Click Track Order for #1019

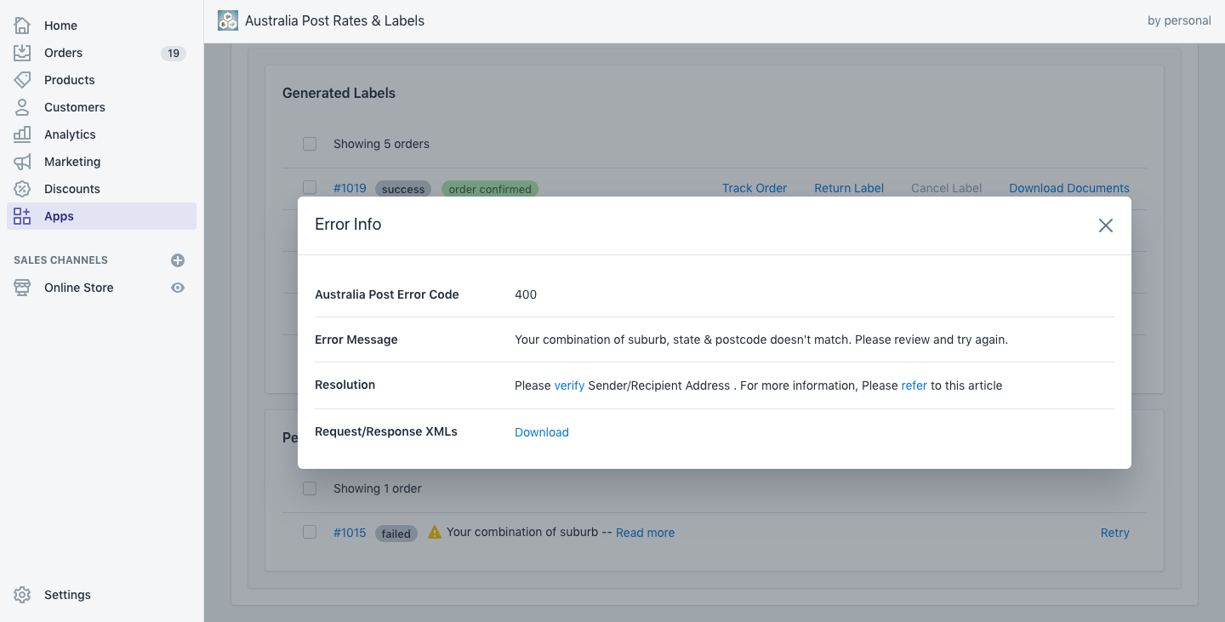(755, 188)
